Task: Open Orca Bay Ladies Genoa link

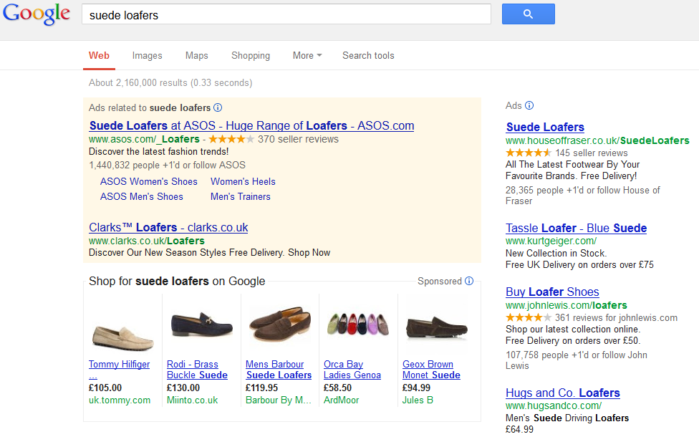Action: 352,370
